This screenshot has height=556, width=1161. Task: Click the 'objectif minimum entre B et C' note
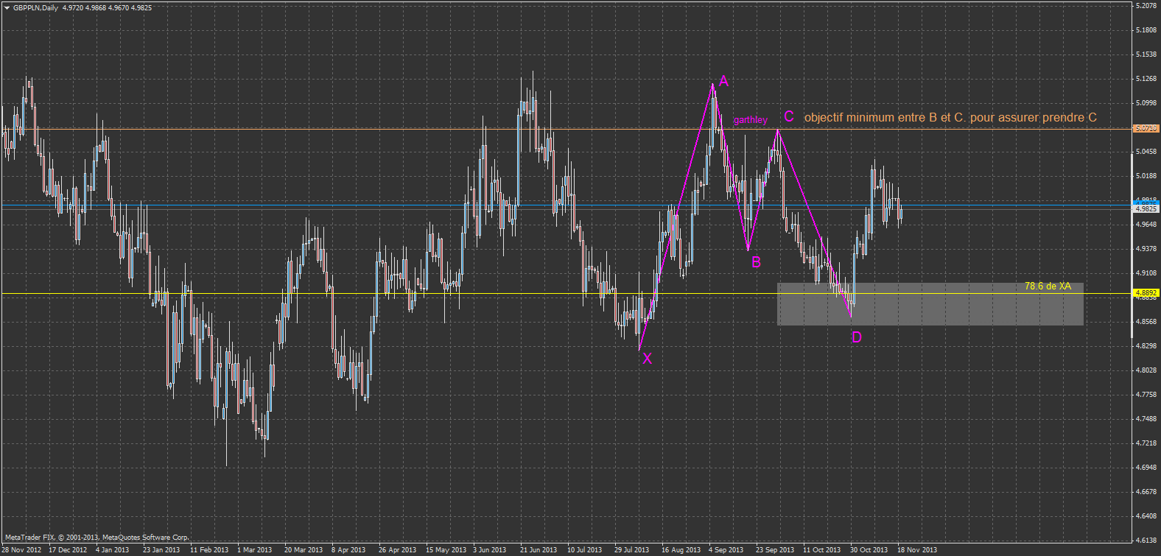tap(950, 118)
